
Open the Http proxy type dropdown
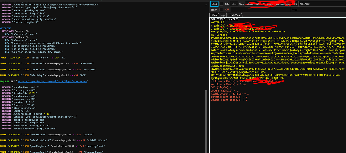tap(318, 9)
